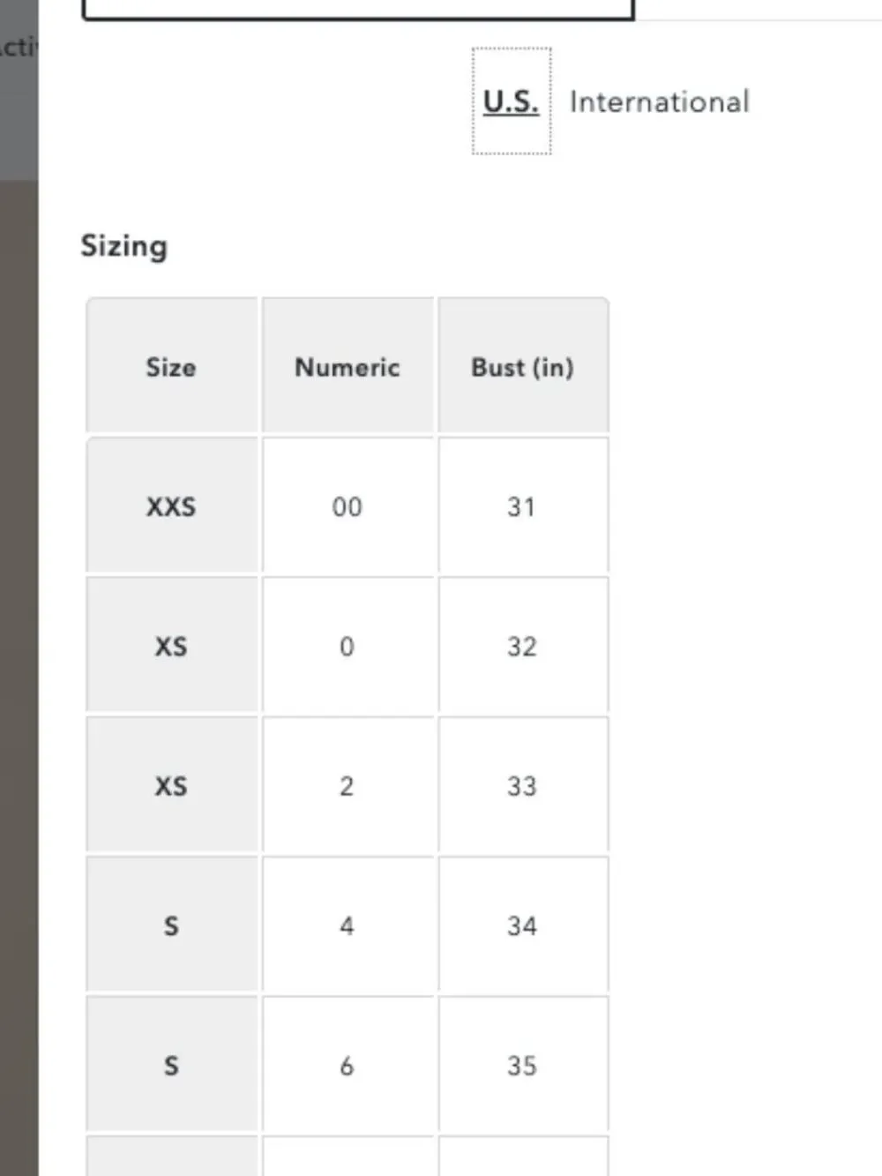882x1176 pixels.
Task: Click the bust 34 cell
Action: [x=523, y=925]
